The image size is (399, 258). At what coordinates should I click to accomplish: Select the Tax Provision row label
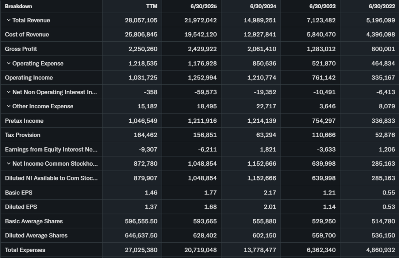click(x=23, y=135)
